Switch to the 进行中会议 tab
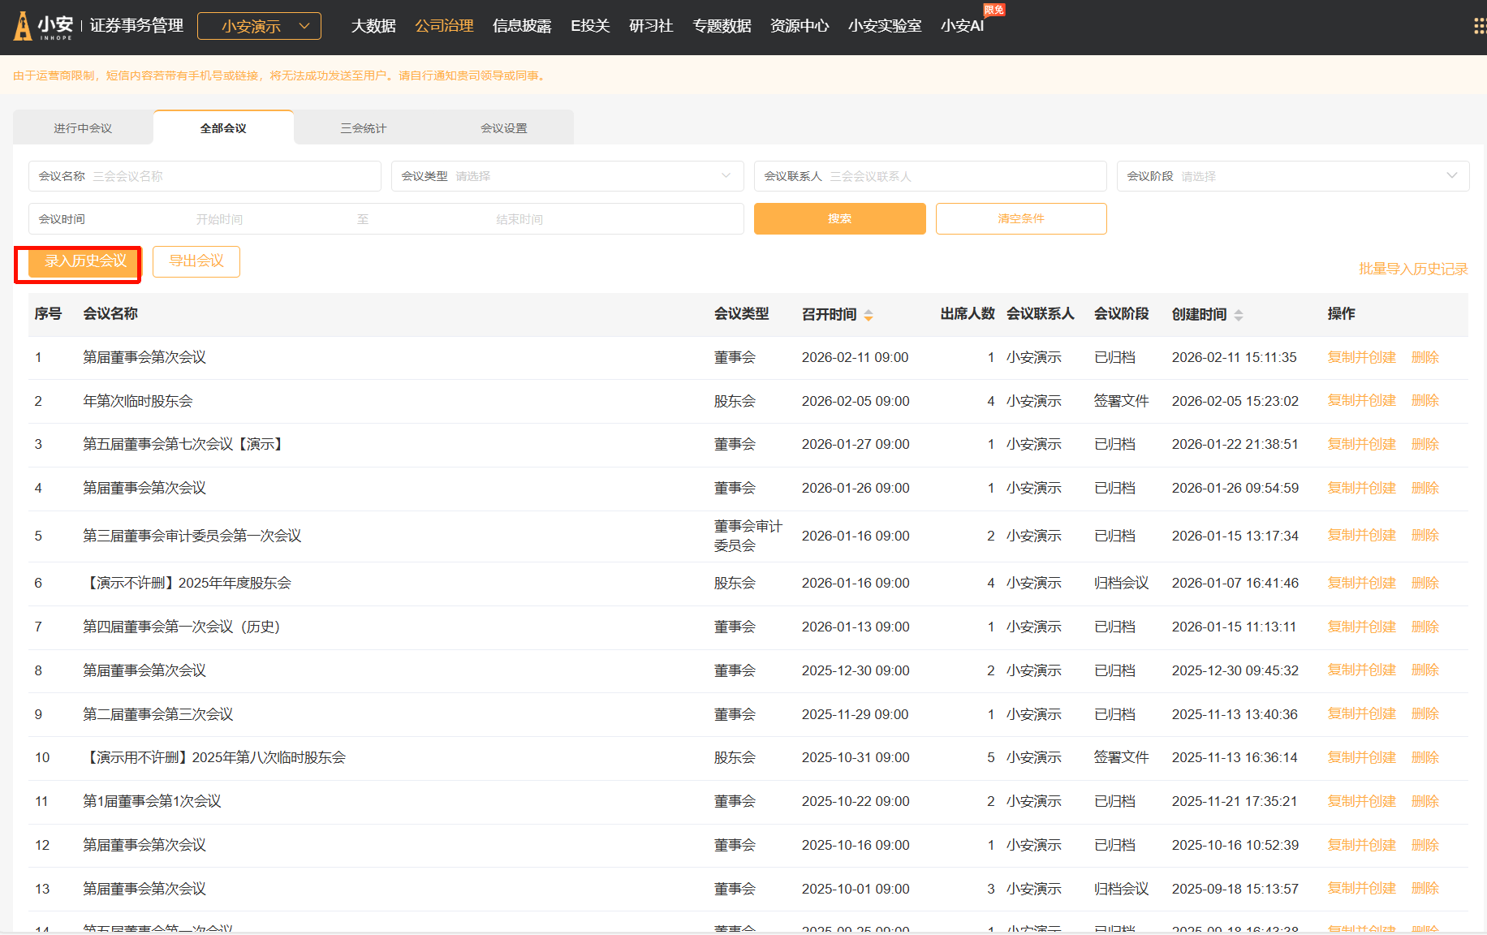 [83, 128]
